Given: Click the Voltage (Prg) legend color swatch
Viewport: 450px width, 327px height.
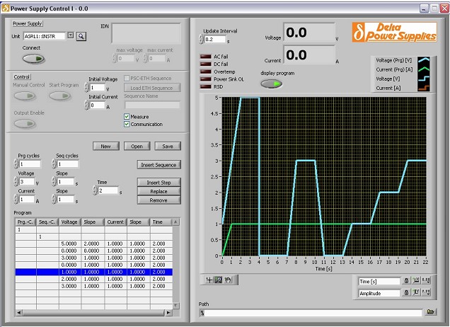Looking at the screenshot, I should coord(425,61).
